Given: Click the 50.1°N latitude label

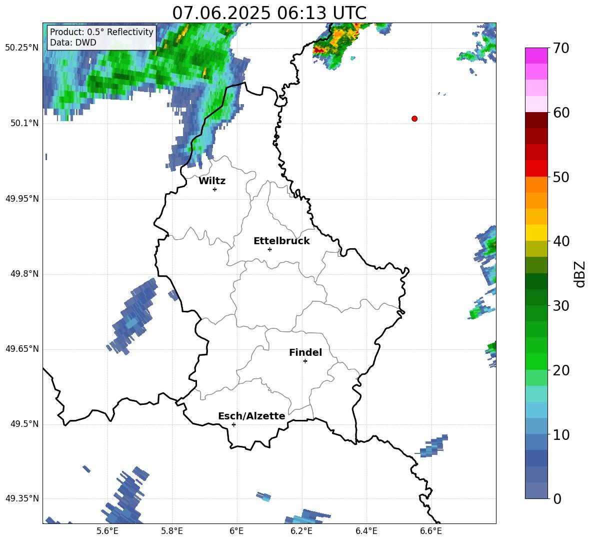Looking at the screenshot, I should pyautogui.click(x=24, y=123).
